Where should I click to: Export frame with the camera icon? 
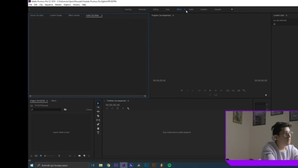tap(239, 91)
